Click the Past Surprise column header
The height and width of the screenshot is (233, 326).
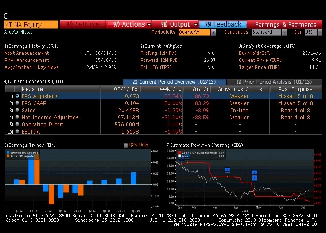(x=295, y=89)
